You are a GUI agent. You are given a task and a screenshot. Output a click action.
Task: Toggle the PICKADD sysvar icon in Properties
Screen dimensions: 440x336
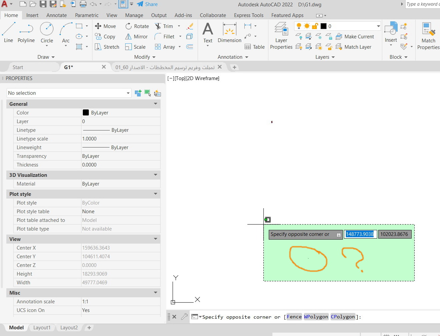[x=138, y=93]
